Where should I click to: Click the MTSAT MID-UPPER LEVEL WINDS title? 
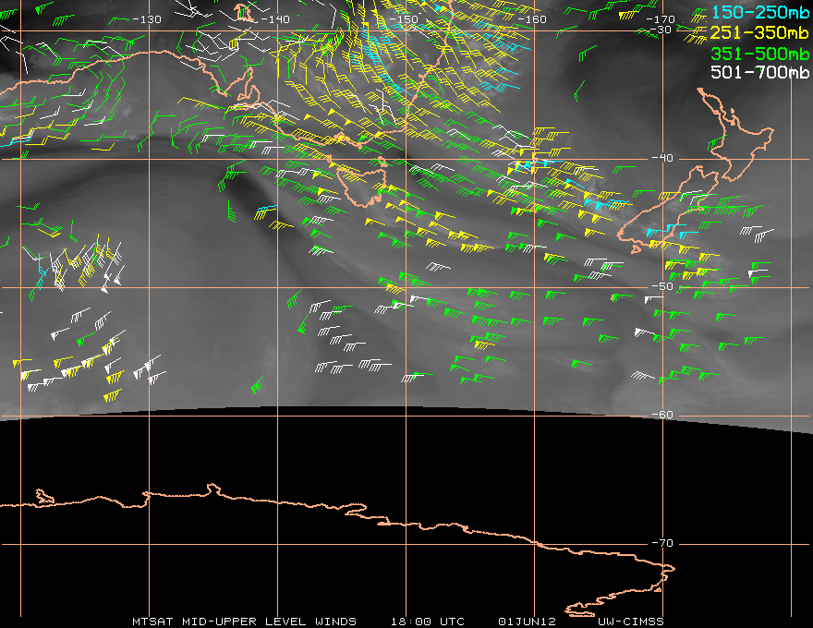coord(244,622)
